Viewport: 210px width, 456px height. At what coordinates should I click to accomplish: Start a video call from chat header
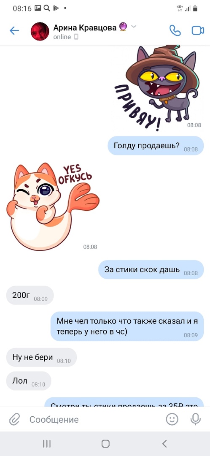point(198,31)
